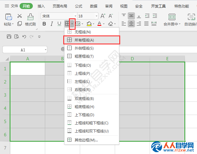Open the 合并居中 dropdown arrow
Viewport: 197px width, 154px height.
point(180,24)
